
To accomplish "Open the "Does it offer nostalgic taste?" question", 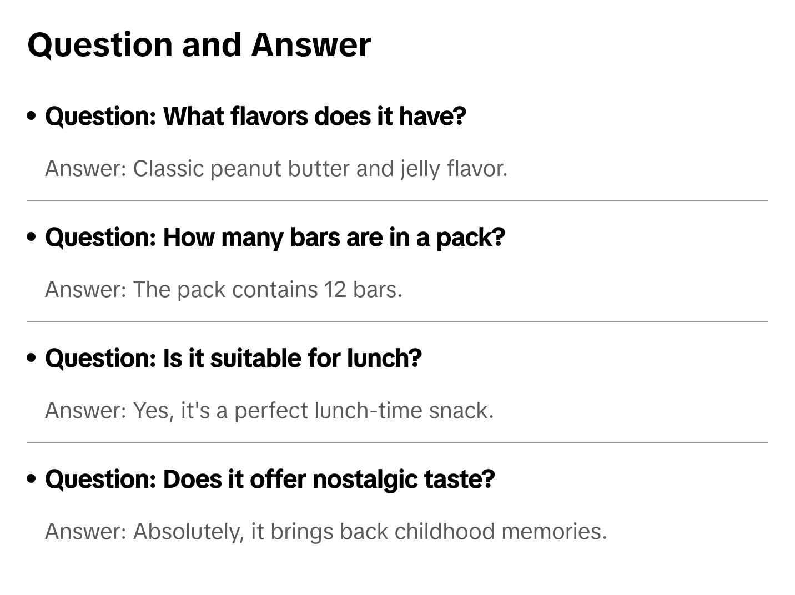I will (270, 480).
